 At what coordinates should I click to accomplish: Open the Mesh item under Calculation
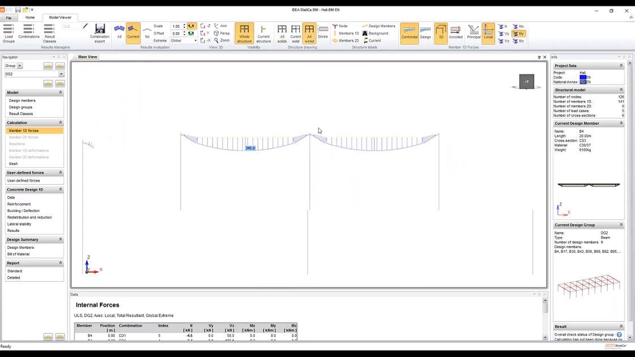pyautogui.click(x=14, y=164)
